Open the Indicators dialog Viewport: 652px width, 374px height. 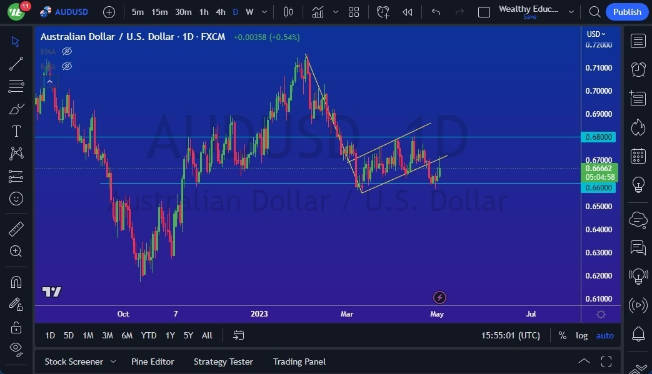point(318,12)
